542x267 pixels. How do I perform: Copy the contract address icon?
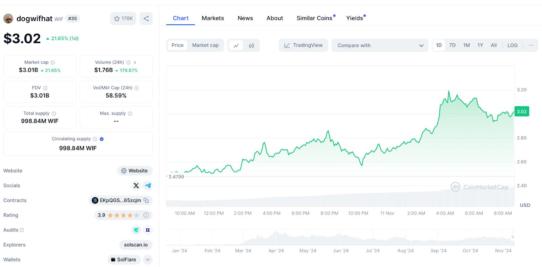146,200
